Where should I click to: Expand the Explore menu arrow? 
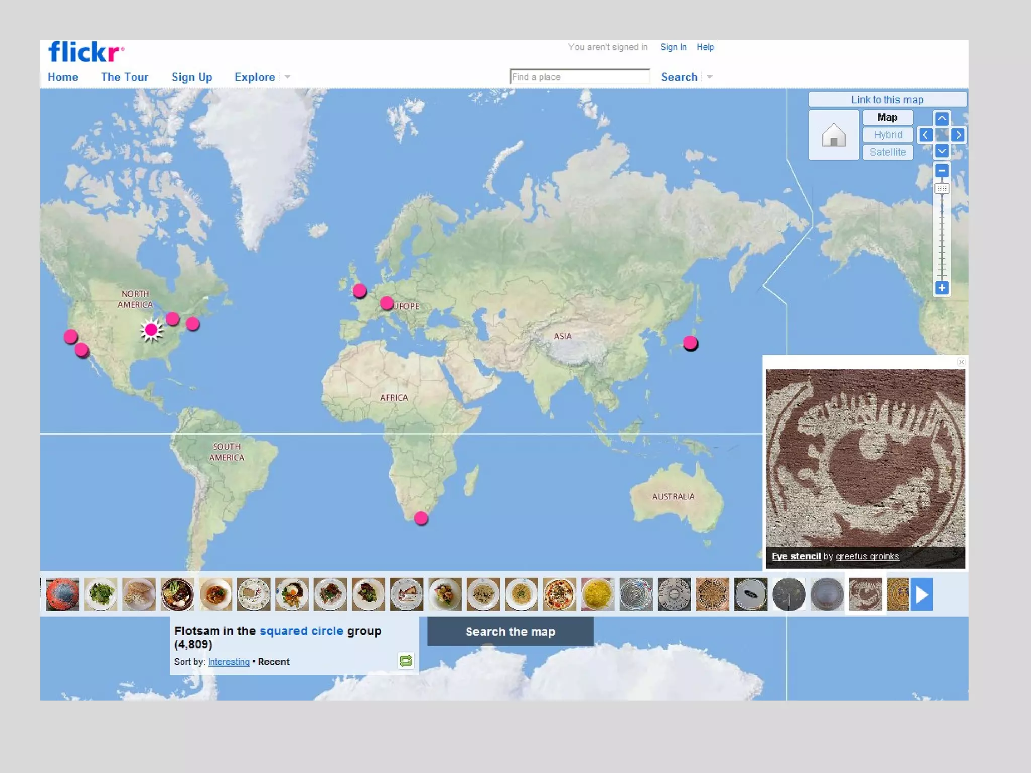[287, 77]
